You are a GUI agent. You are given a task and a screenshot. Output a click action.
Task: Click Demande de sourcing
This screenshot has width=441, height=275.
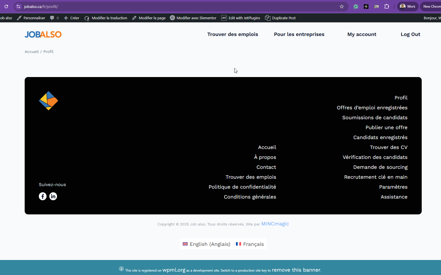point(380,167)
